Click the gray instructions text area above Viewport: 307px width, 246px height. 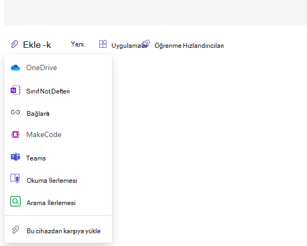pyautogui.click(x=156, y=13)
